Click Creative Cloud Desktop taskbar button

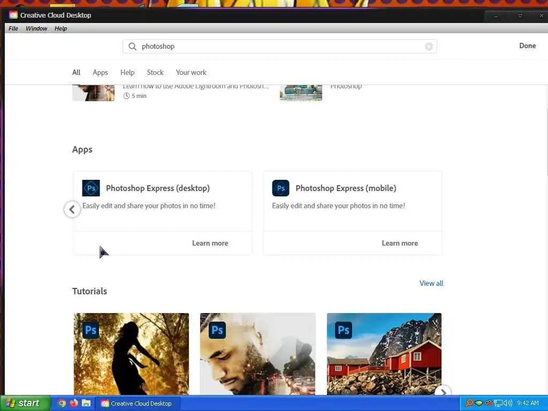138,404
